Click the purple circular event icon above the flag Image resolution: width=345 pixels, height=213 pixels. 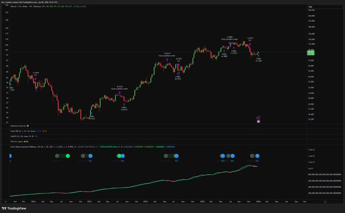(x=259, y=117)
